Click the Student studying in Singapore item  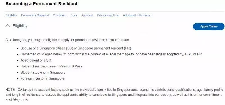point(43,73)
